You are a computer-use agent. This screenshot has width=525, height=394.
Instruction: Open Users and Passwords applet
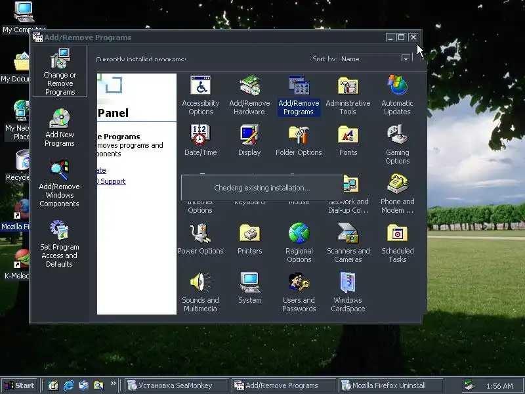pos(299,292)
